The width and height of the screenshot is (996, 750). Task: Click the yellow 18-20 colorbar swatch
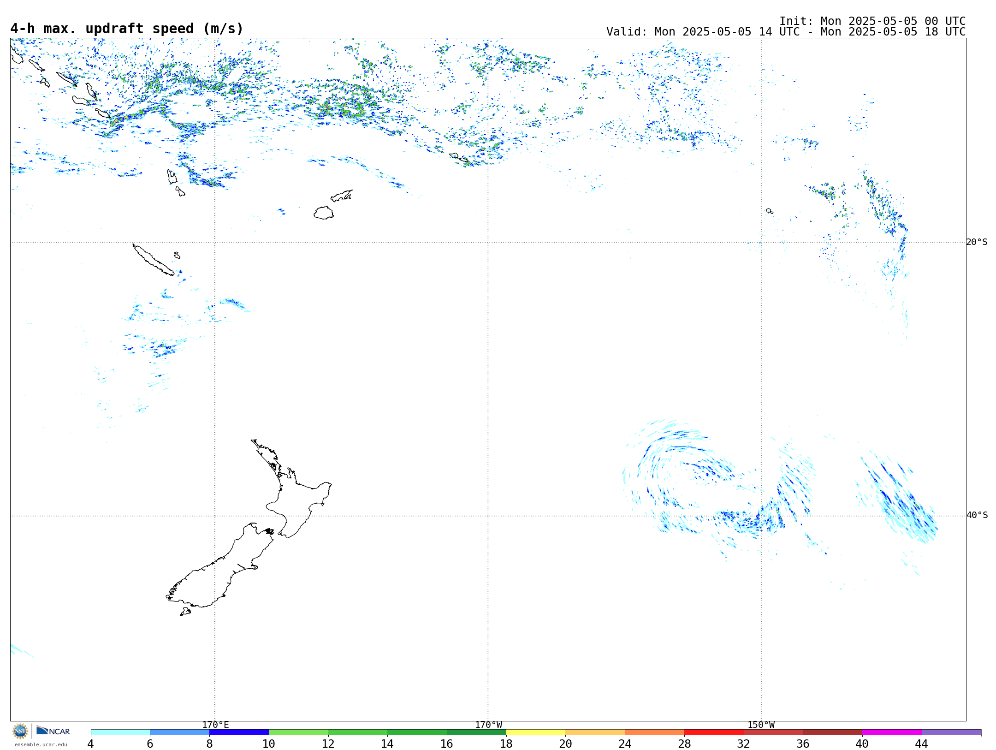pyautogui.click(x=536, y=732)
